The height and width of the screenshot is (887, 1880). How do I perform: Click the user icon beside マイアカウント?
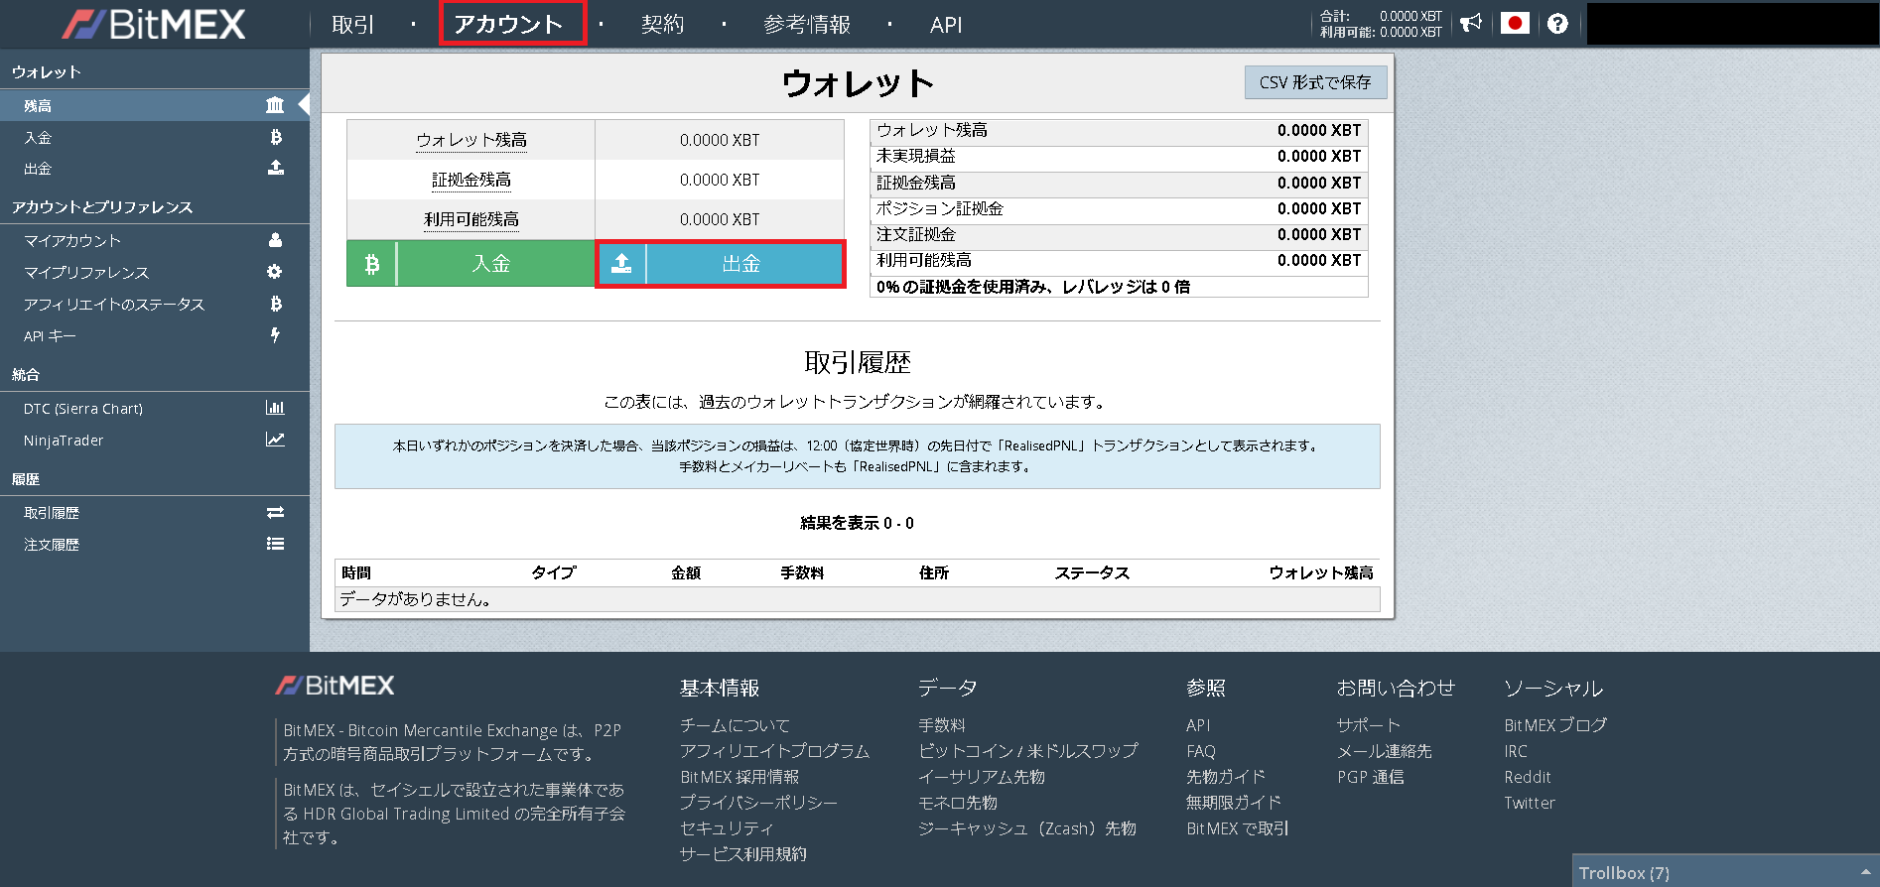(x=275, y=240)
